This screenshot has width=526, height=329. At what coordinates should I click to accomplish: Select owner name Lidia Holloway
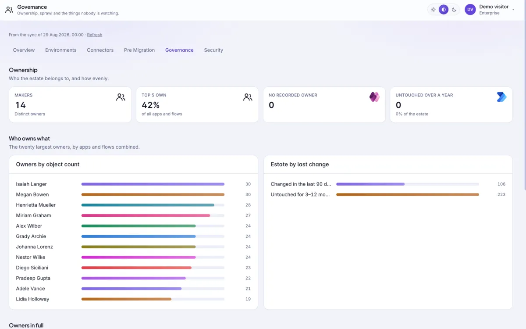[32, 299]
